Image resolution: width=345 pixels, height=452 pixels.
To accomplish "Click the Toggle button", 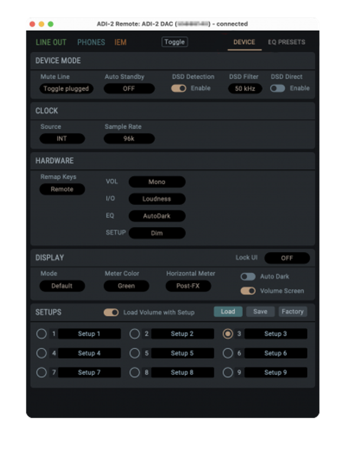I will point(175,42).
